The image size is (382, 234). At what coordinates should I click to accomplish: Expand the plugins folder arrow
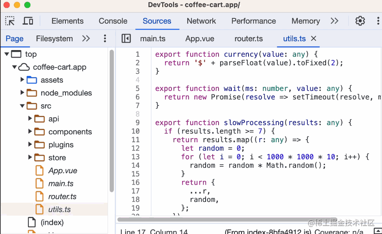[30, 144]
